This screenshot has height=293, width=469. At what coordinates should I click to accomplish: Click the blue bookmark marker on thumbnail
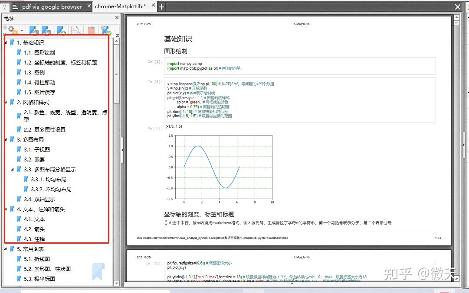[x=98, y=272]
